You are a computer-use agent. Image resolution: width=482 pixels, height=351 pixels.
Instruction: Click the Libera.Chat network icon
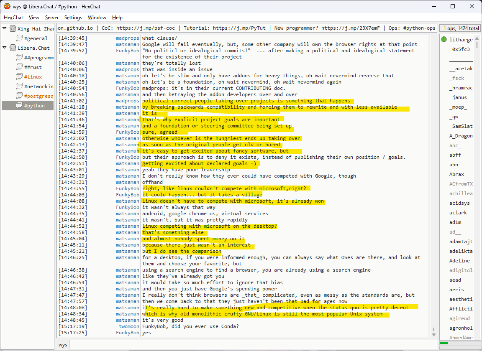[13, 48]
